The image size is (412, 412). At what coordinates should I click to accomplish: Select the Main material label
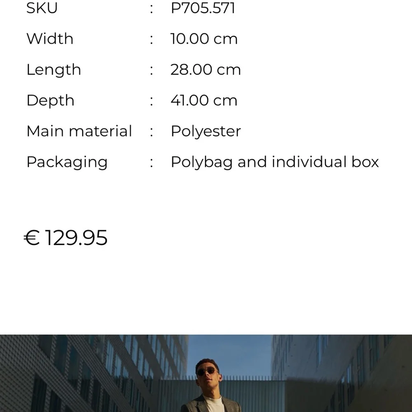pos(79,131)
